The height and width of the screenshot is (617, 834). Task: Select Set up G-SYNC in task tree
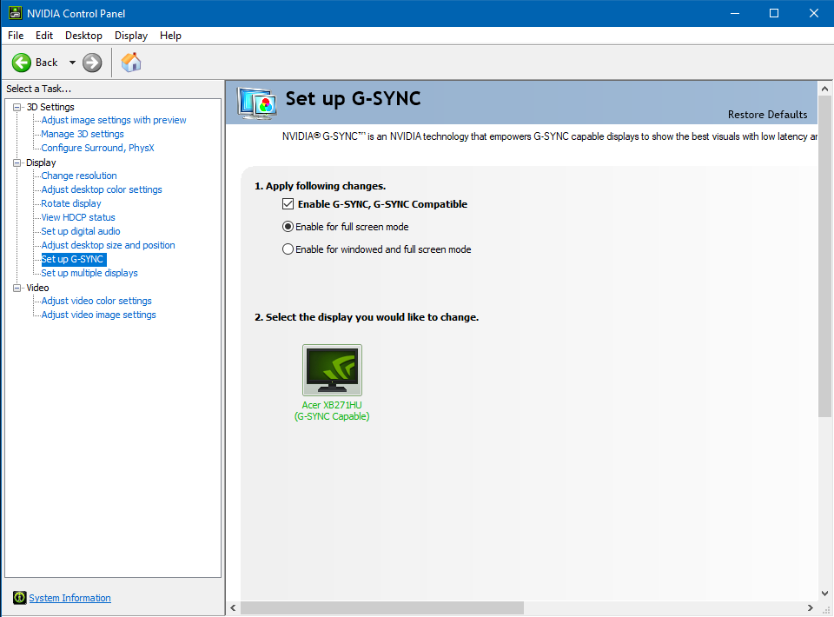73,259
